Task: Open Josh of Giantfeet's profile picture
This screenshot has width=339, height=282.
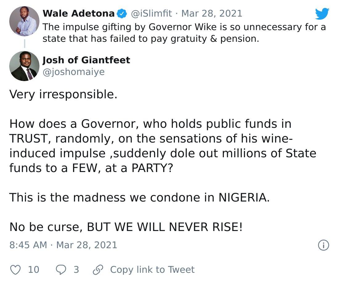Action: [x=24, y=66]
